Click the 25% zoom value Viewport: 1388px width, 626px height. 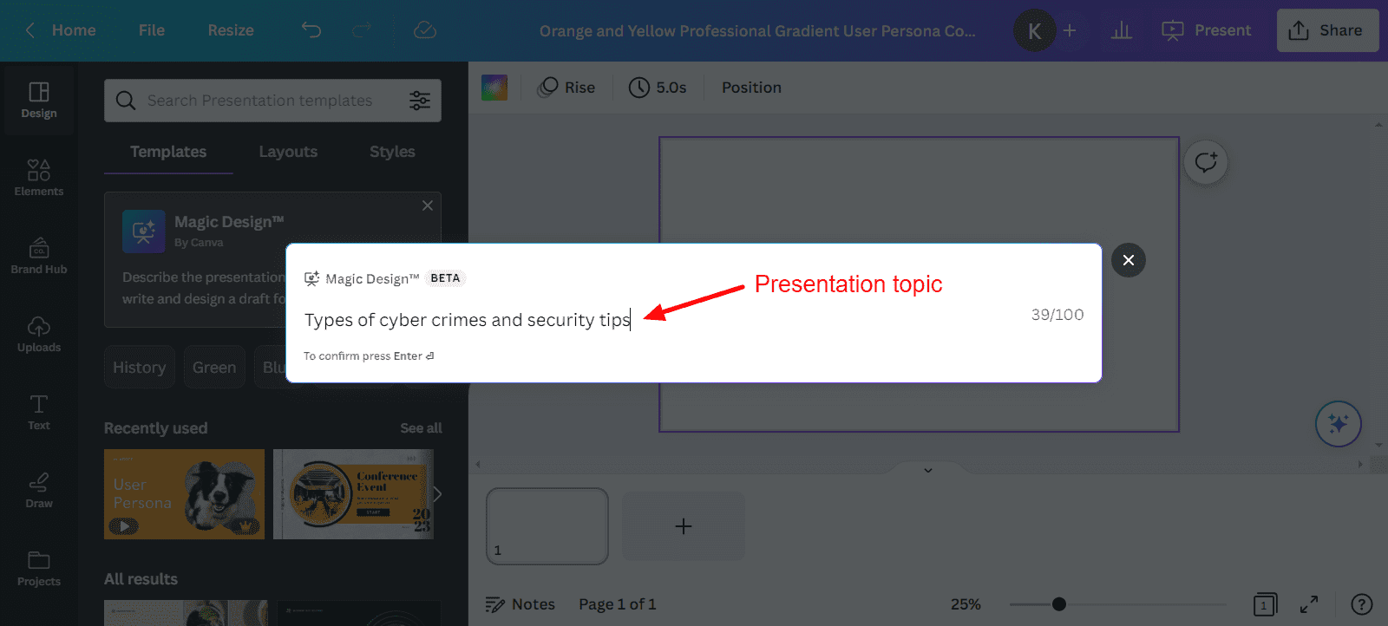point(966,604)
